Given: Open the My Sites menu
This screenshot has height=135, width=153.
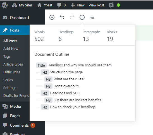Looking at the screenshot, I should [22, 5].
